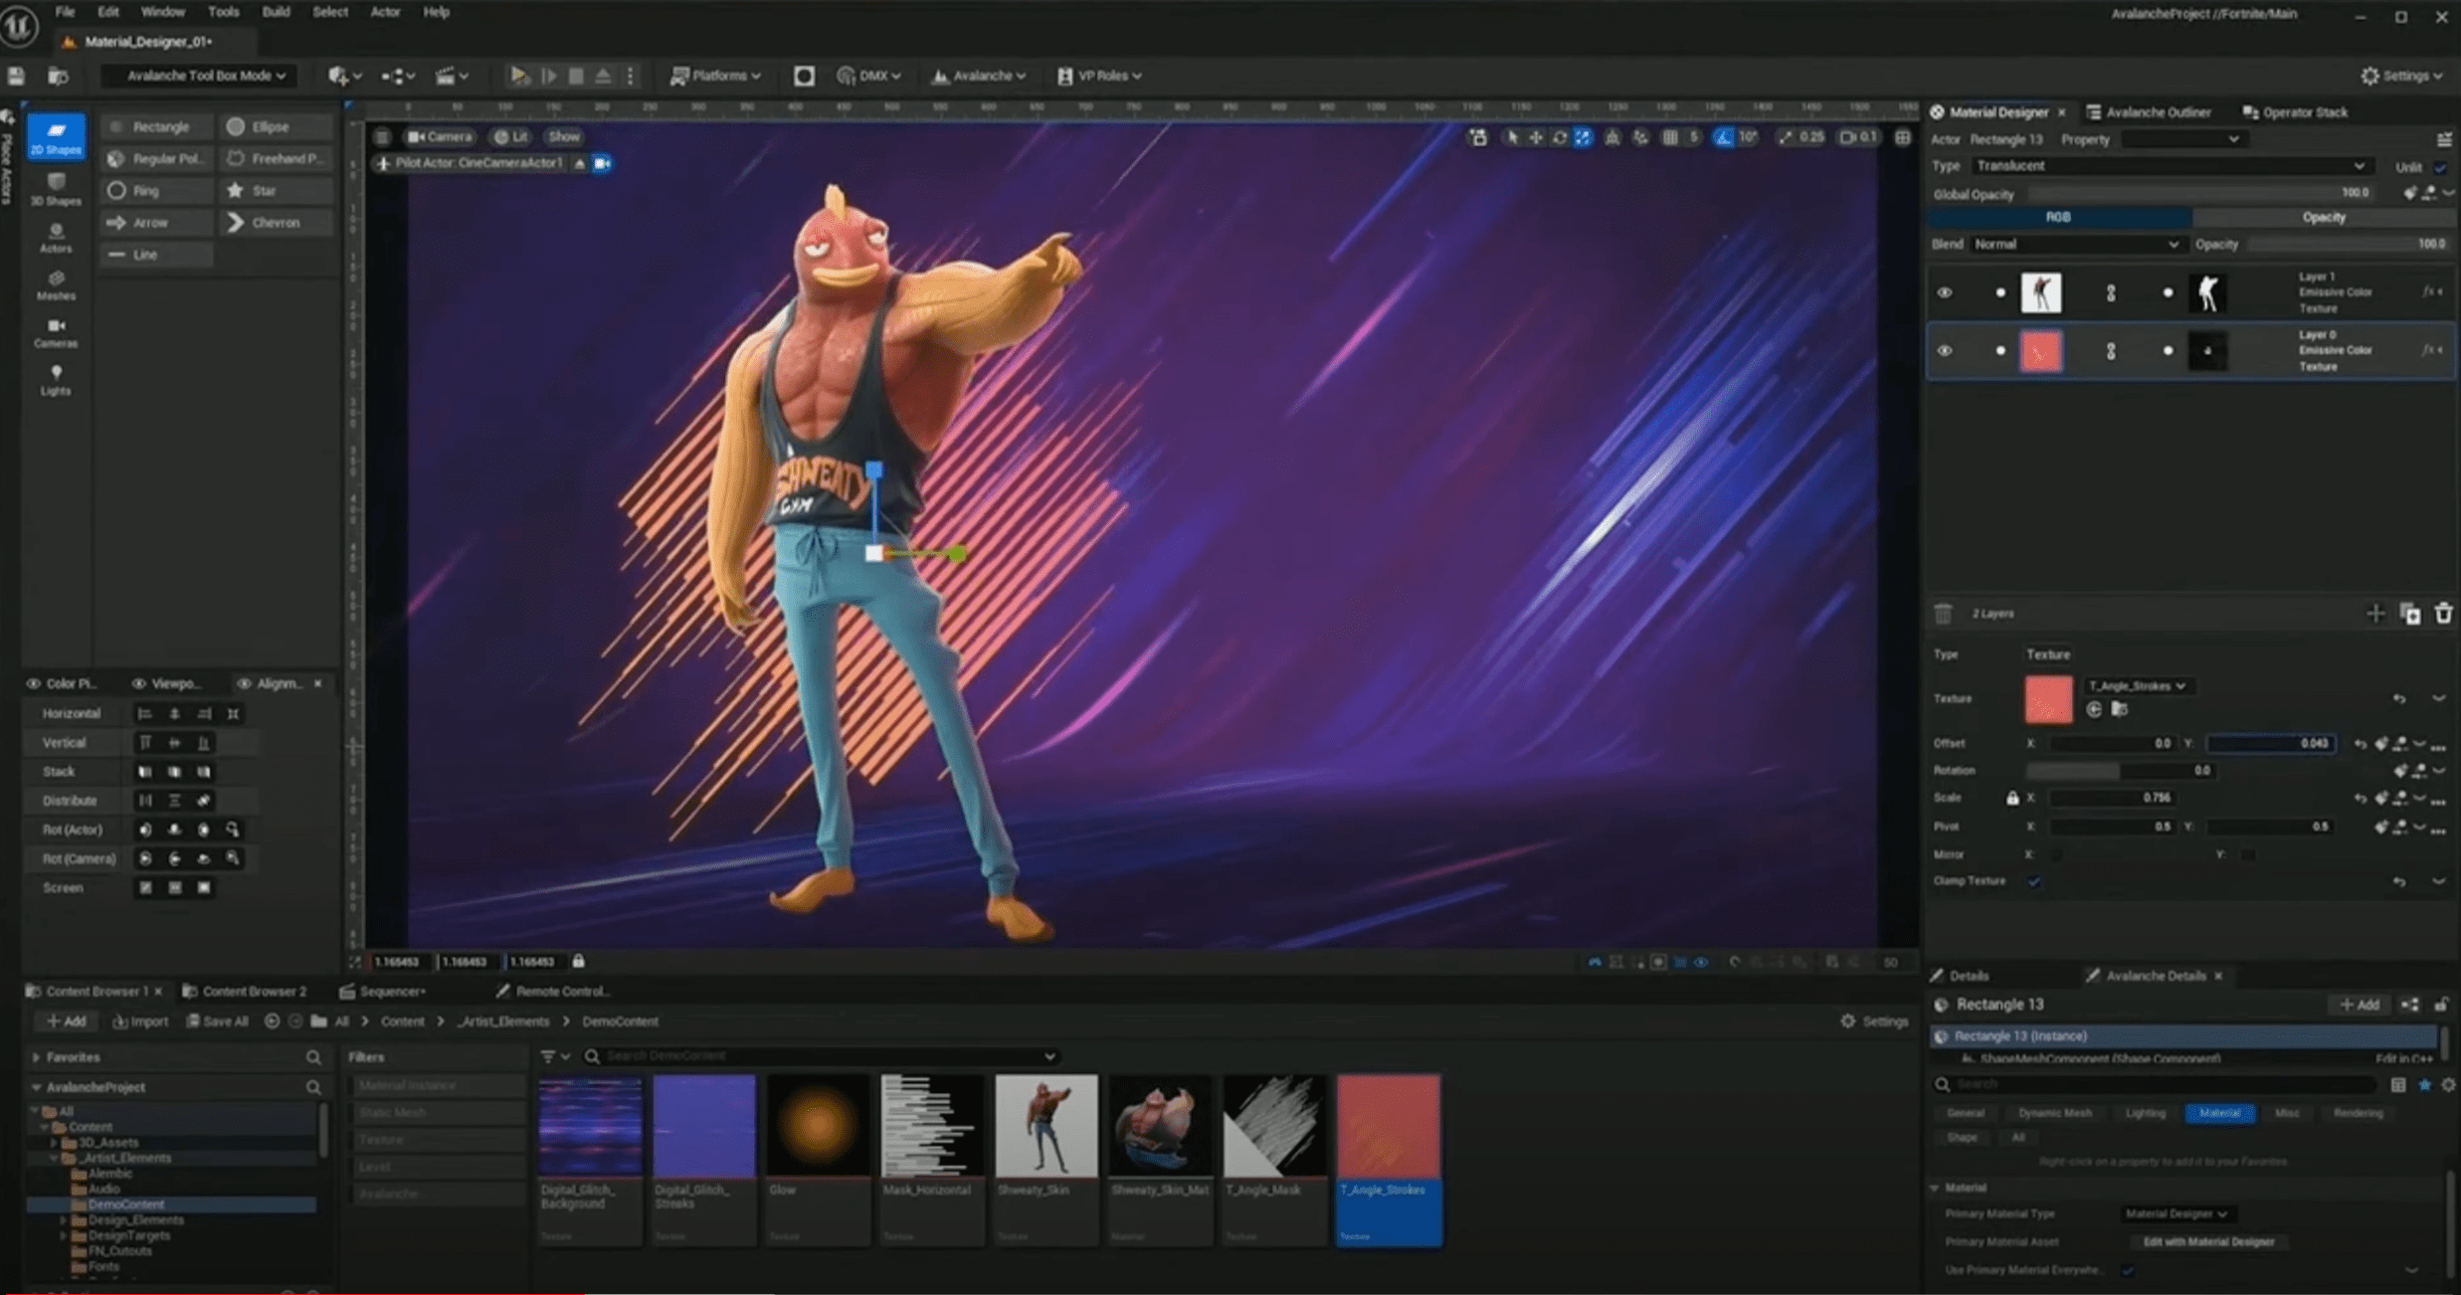
Task: Select the Ellipse shape tool
Action: click(x=269, y=126)
